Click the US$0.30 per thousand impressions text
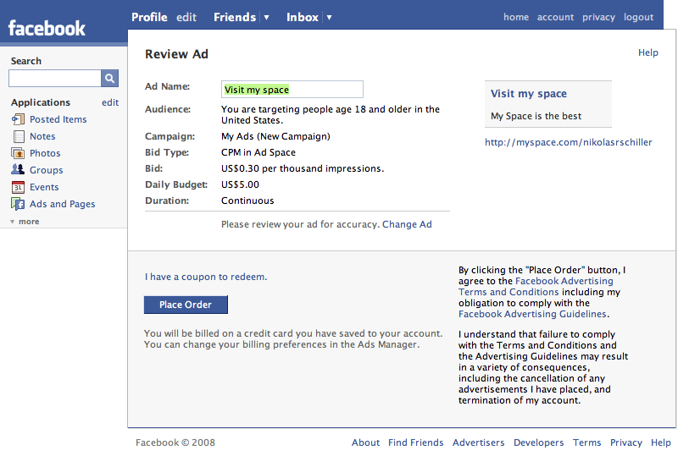Image resolution: width=678 pixels, height=456 pixels. click(303, 169)
